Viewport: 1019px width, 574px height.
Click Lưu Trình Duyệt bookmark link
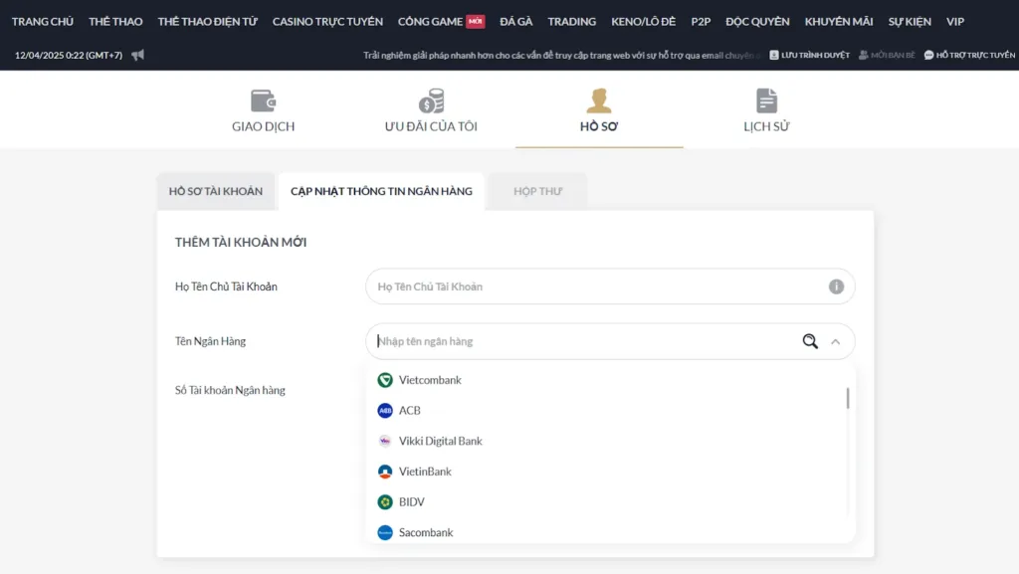point(809,55)
